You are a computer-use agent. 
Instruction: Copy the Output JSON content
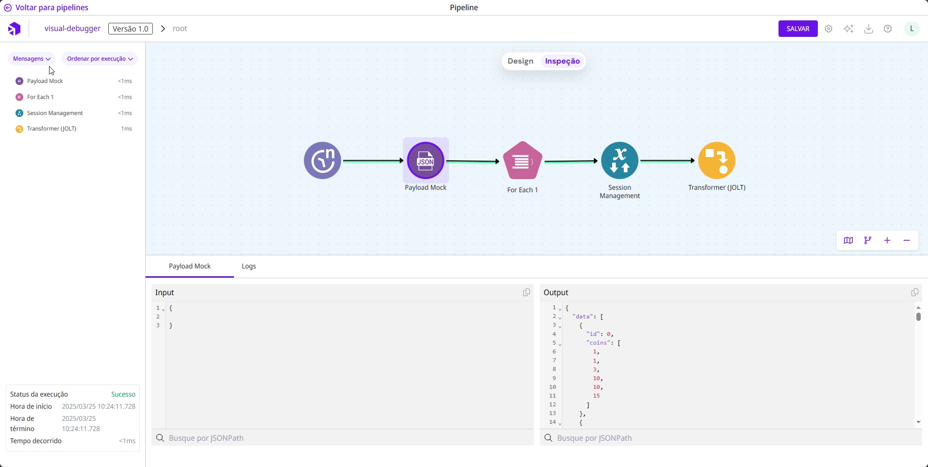(x=915, y=292)
